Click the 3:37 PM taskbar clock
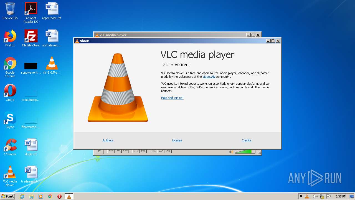The image size is (355, 200). click(x=341, y=196)
